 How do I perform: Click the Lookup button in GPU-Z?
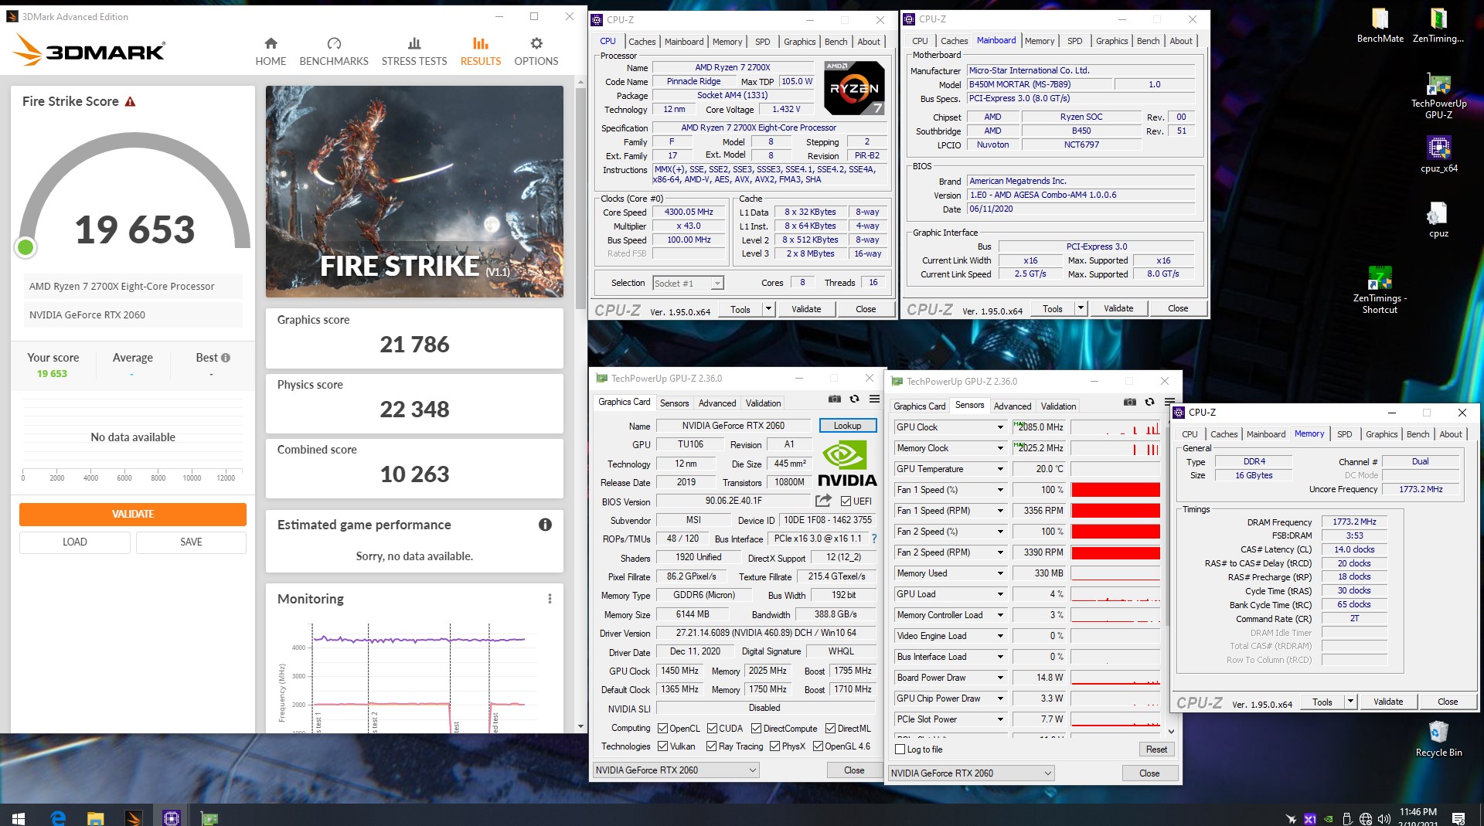pyautogui.click(x=847, y=426)
